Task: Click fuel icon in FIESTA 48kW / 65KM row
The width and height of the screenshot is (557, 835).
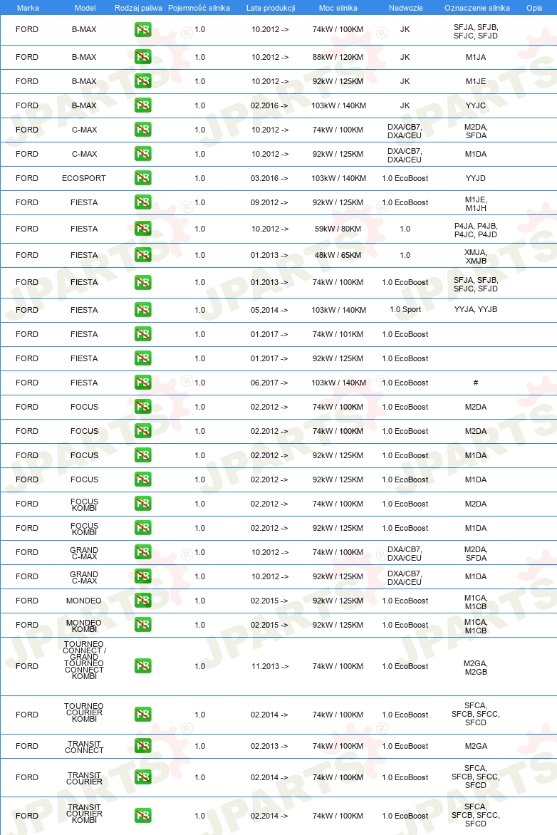Action: pyautogui.click(x=142, y=255)
